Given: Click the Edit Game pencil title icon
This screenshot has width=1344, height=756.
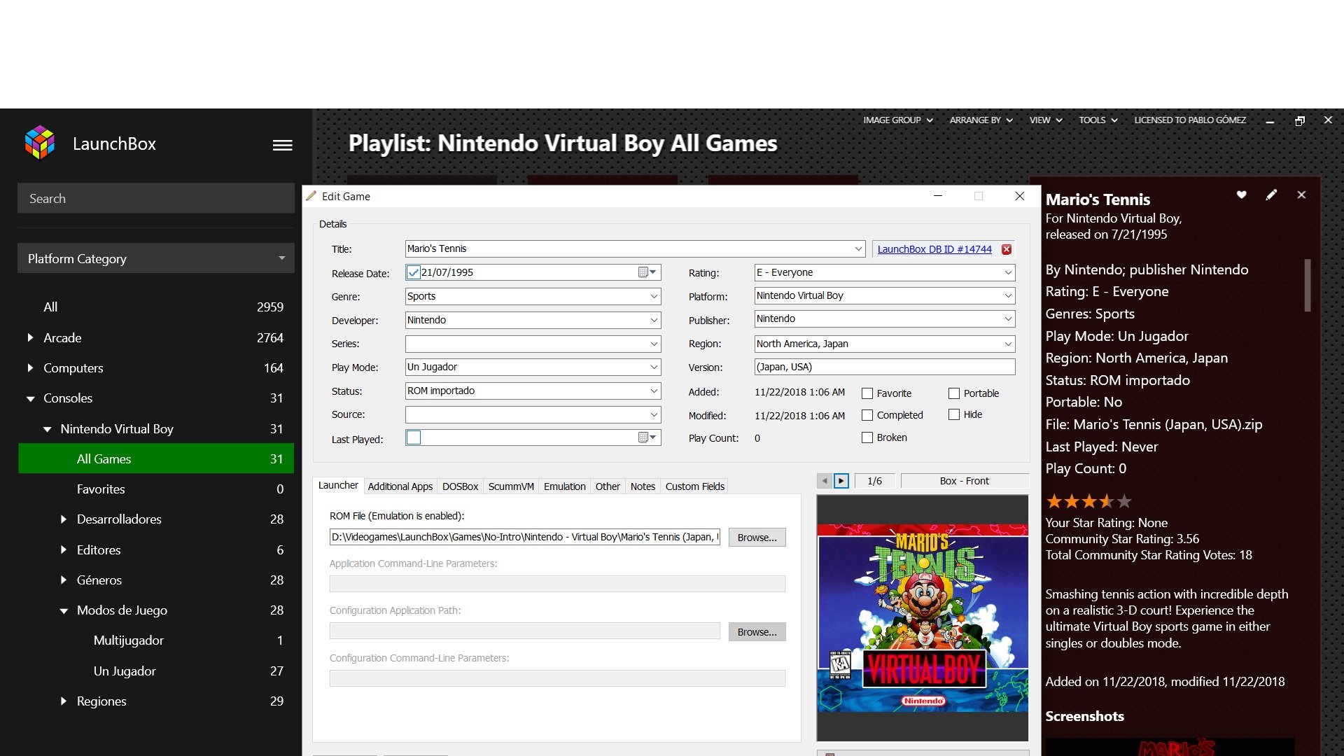Looking at the screenshot, I should 311,196.
